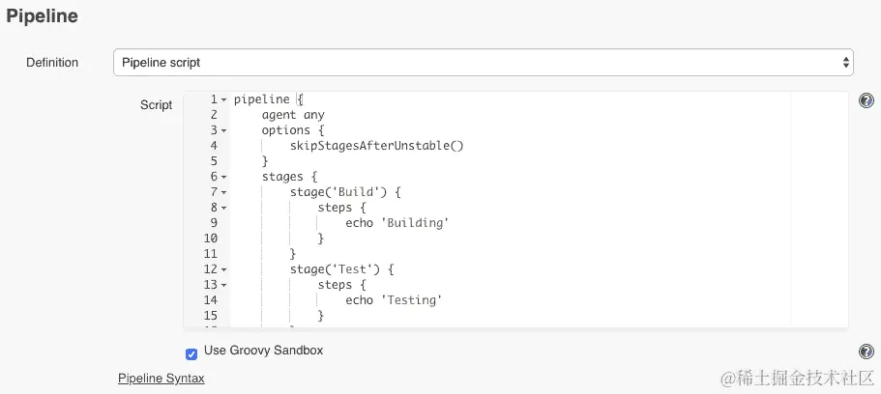Place cursor on the echo 'Building' line
Screen dimensions: 881x394
click(x=396, y=223)
